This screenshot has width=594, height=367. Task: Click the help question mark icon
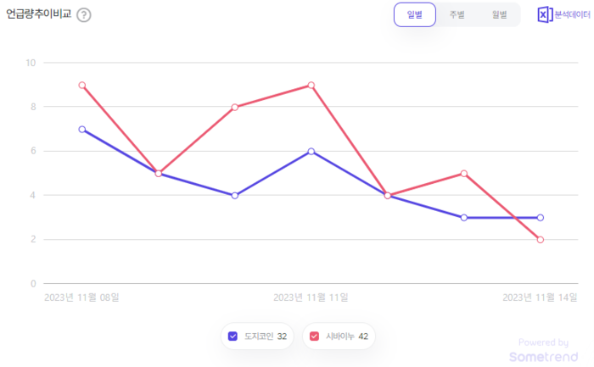[x=83, y=14]
